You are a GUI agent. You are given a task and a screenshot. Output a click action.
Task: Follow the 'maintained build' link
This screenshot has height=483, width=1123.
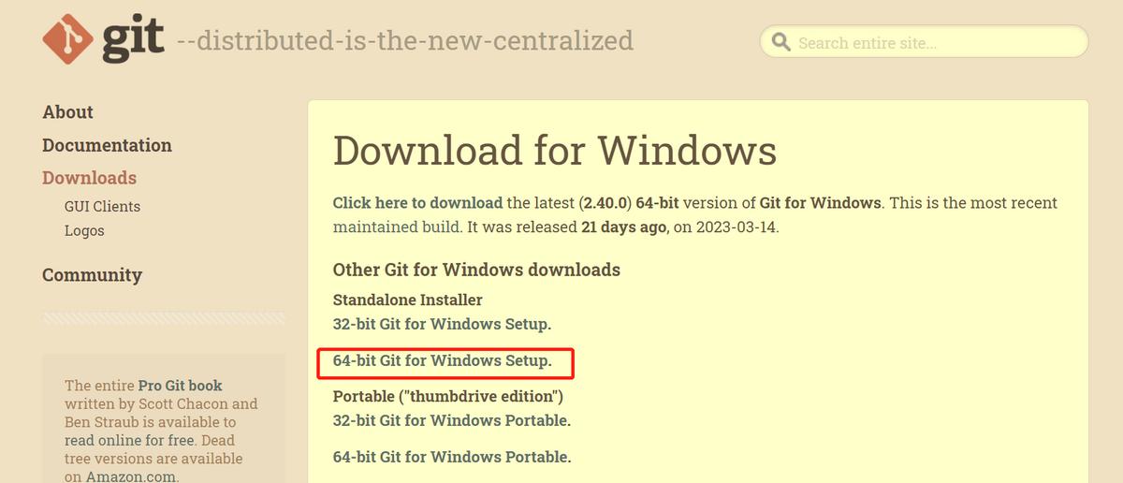point(395,227)
